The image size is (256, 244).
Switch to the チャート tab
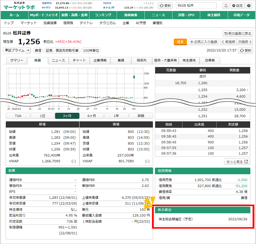tap(79, 61)
